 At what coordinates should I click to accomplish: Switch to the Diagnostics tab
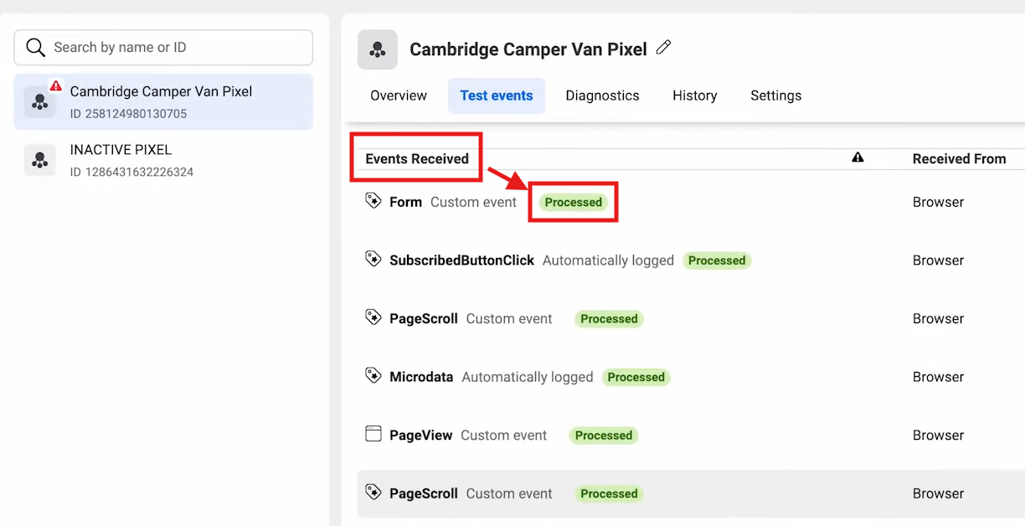click(602, 95)
